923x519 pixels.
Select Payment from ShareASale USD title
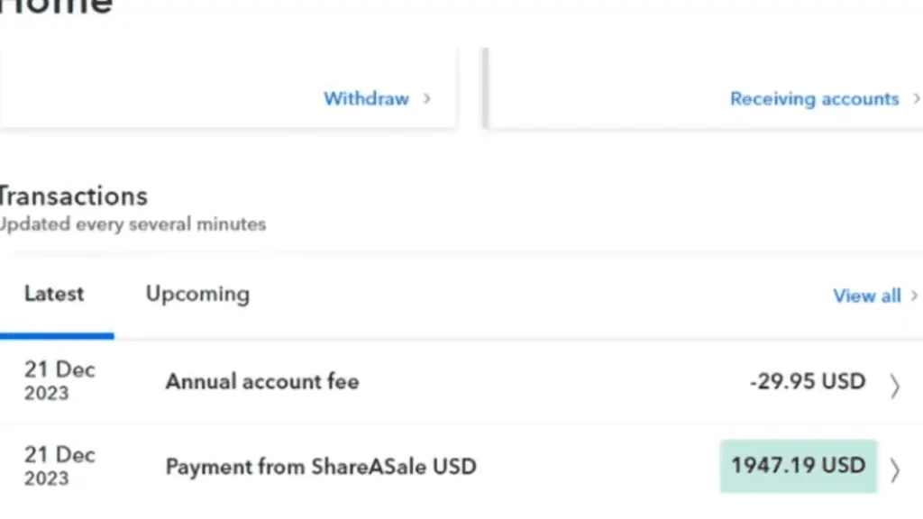click(321, 467)
